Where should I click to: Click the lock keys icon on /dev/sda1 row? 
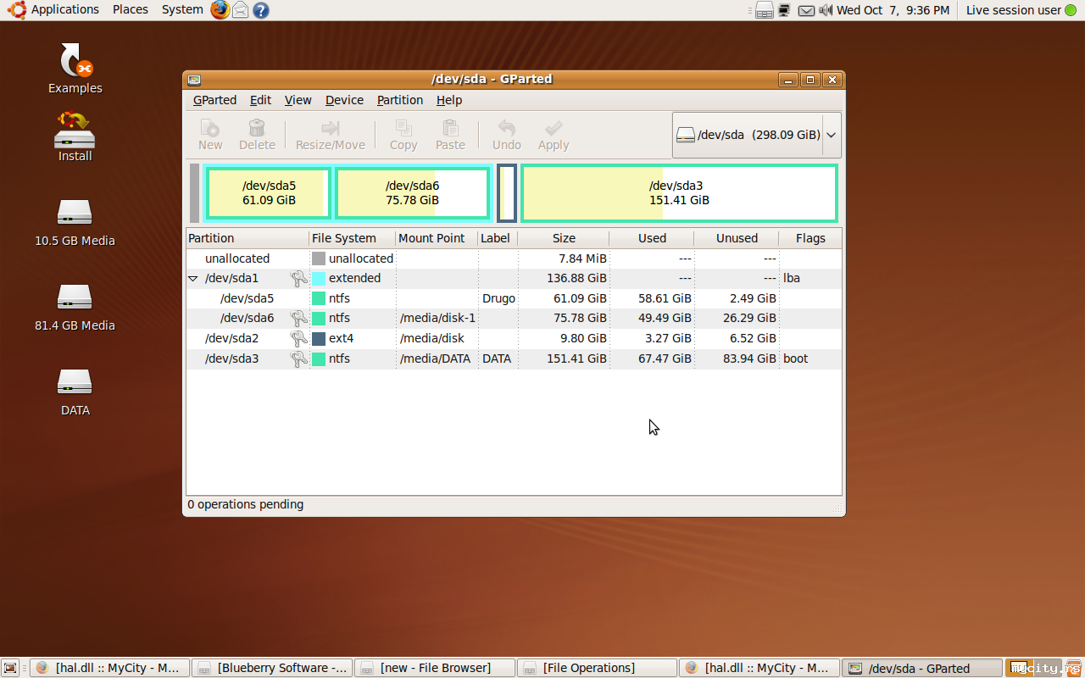(298, 278)
